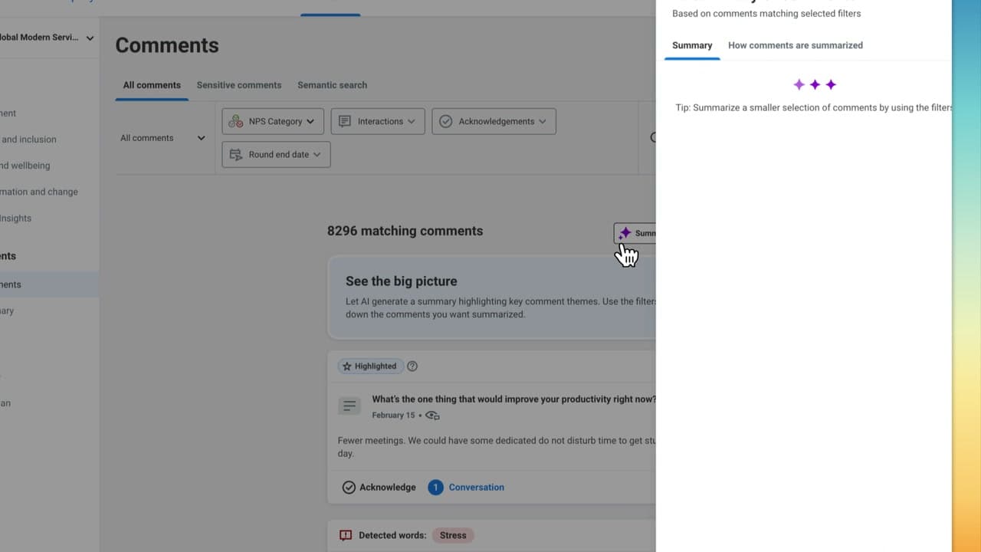Screen dimensions: 981x552
Task: Click the Detected words flag icon
Action: (346, 535)
